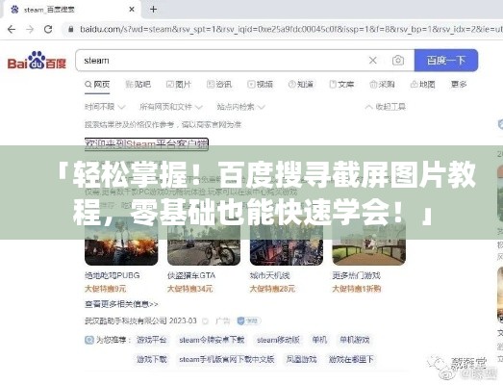This screenshot has height=385, width=503.
Task: Switch to the 贴吧 tab
Action: (x=138, y=84)
